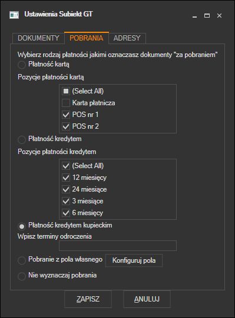
Task: Select the Płatność kartą radio option
Action: click(22, 65)
